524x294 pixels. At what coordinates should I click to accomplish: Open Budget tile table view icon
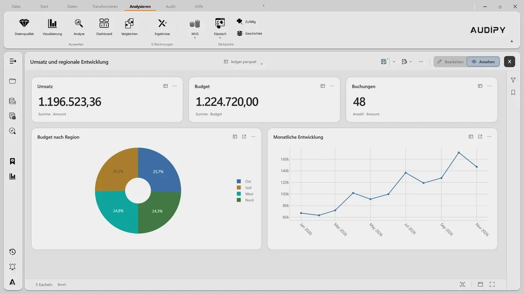tap(323, 86)
